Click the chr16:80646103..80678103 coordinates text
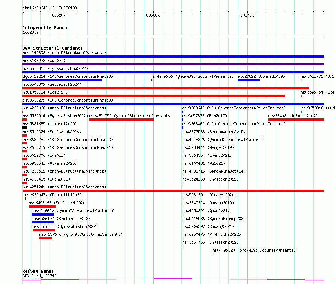Image resolution: width=335 pixels, height=284 pixels. point(50,8)
